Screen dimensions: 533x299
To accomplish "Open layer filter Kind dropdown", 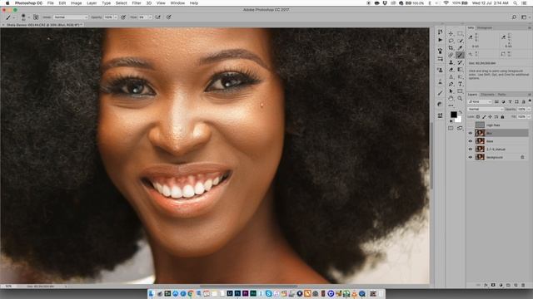I will click(x=480, y=101).
